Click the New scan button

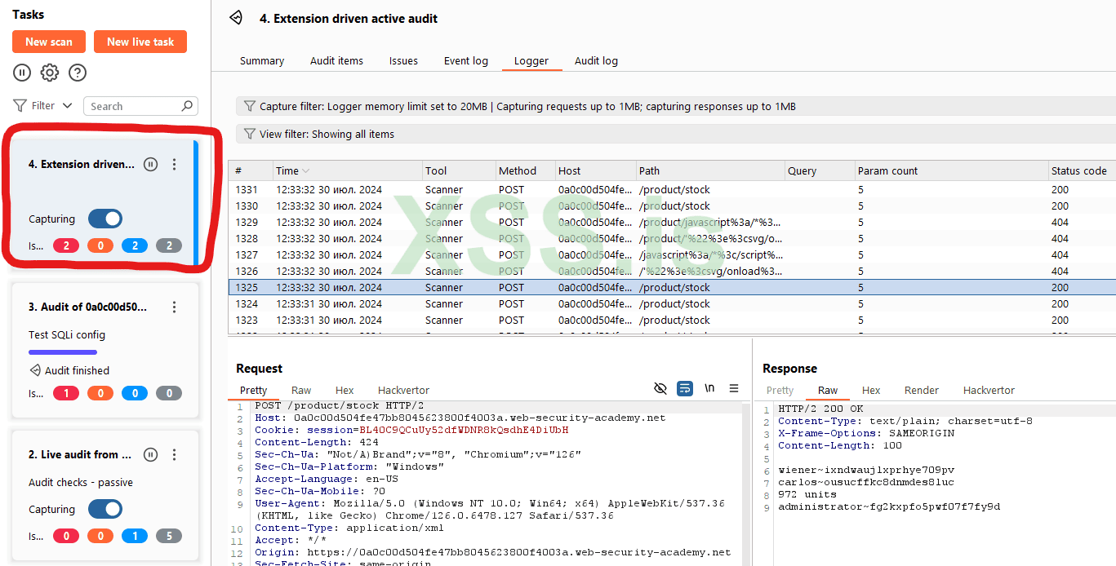coord(49,42)
